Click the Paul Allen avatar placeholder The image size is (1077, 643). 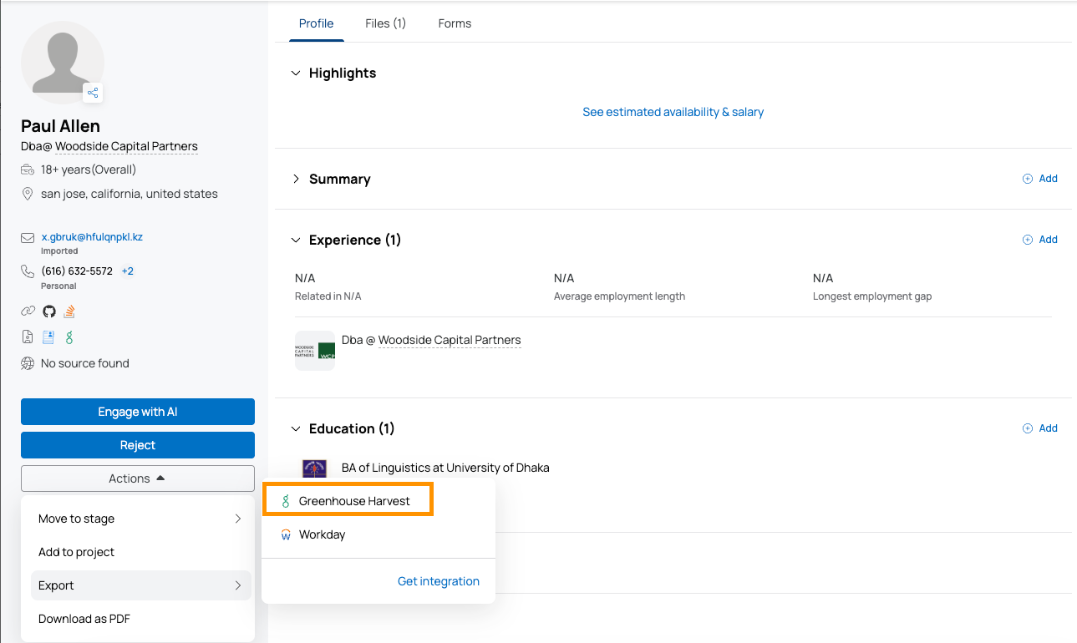[x=63, y=63]
